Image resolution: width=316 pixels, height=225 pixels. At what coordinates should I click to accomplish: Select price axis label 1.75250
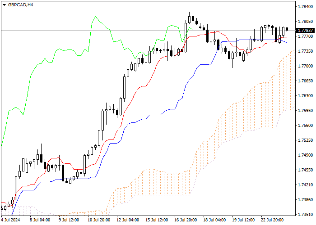(x=306, y=140)
